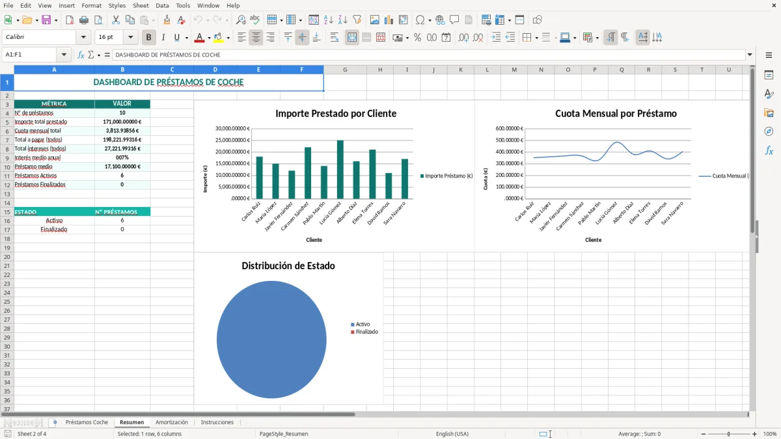781x439 pixels.
Task: Click the Export as PDF icon
Action: tap(70, 20)
